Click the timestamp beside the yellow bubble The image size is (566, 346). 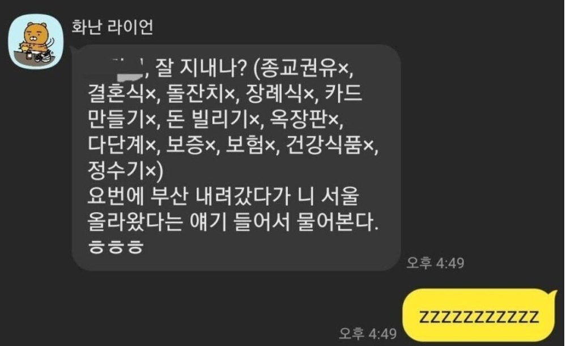[368, 334]
